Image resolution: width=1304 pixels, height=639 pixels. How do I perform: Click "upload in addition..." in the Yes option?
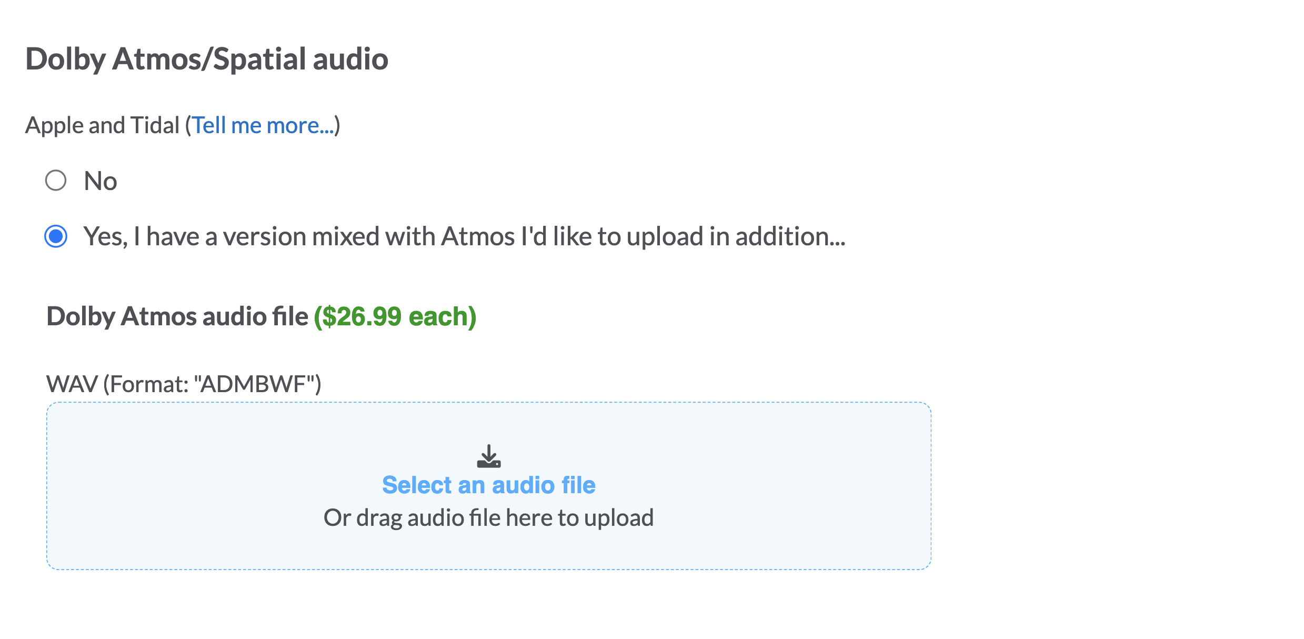point(736,236)
